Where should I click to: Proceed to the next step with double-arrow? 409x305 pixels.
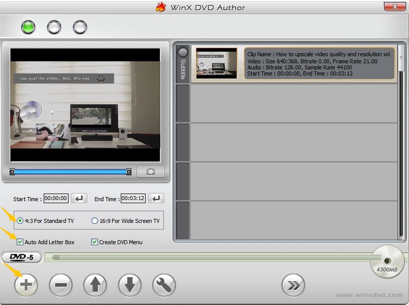(293, 285)
